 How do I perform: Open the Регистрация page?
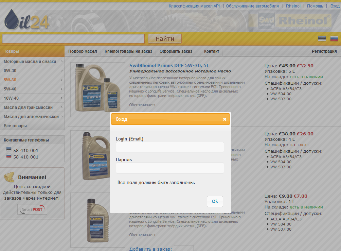point(324,51)
